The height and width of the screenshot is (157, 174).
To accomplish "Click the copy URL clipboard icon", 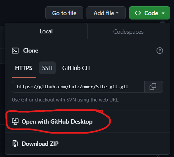I will 153,87.
